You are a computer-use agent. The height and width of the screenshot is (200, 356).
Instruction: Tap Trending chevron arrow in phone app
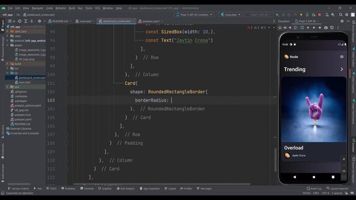pos(342,69)
